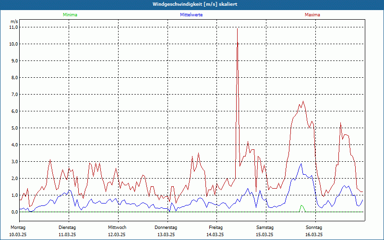The width and height of the screenshot is (384, 240).
Task: Click the date 13.03.25
Action: click(x=166, y=235)
